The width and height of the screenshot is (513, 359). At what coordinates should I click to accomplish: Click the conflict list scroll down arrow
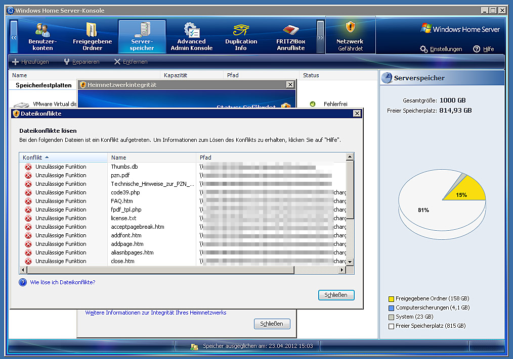pos(350,262)
